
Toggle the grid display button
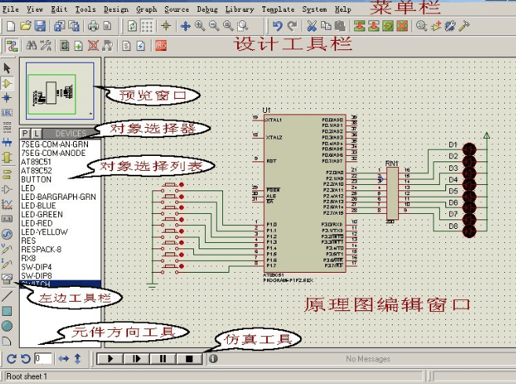point(147,26)
